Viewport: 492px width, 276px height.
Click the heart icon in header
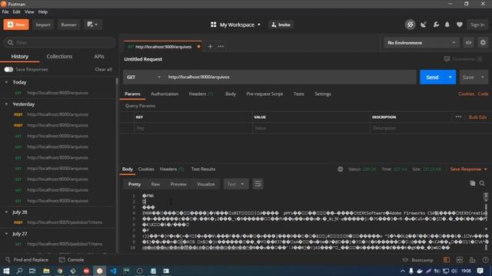pyautogui.click(x=460, y=25)
